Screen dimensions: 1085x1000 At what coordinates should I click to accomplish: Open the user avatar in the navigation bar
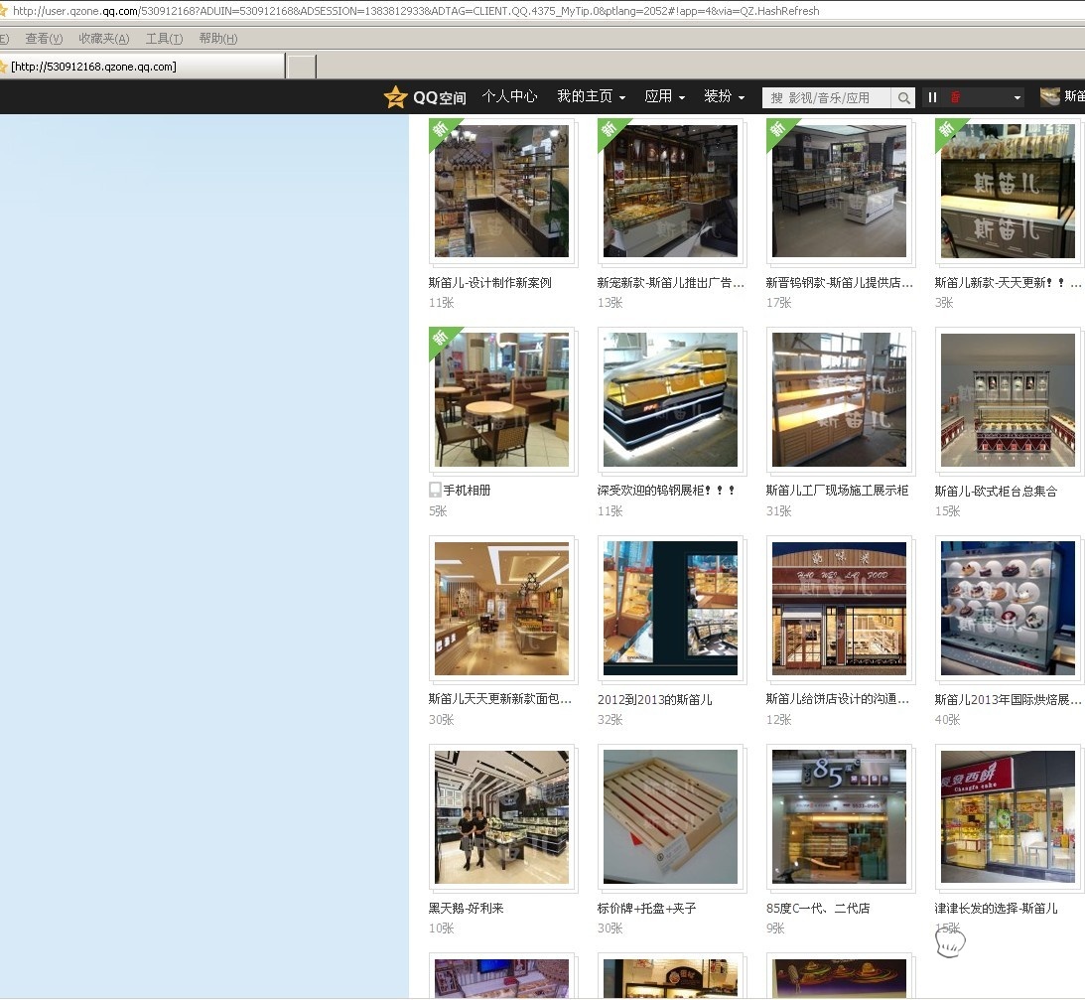coord(1049,97)
